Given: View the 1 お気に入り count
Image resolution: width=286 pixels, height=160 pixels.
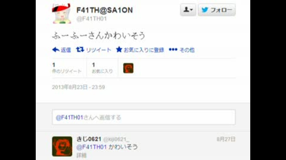Looking at the screenshot, I should coord(102,68).
